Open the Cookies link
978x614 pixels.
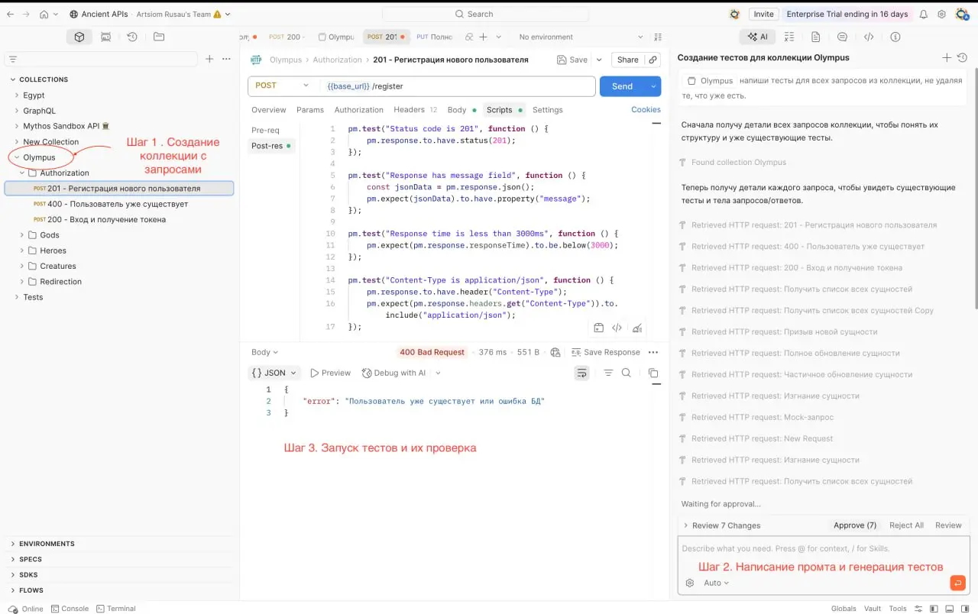click(x=646, y=110)
